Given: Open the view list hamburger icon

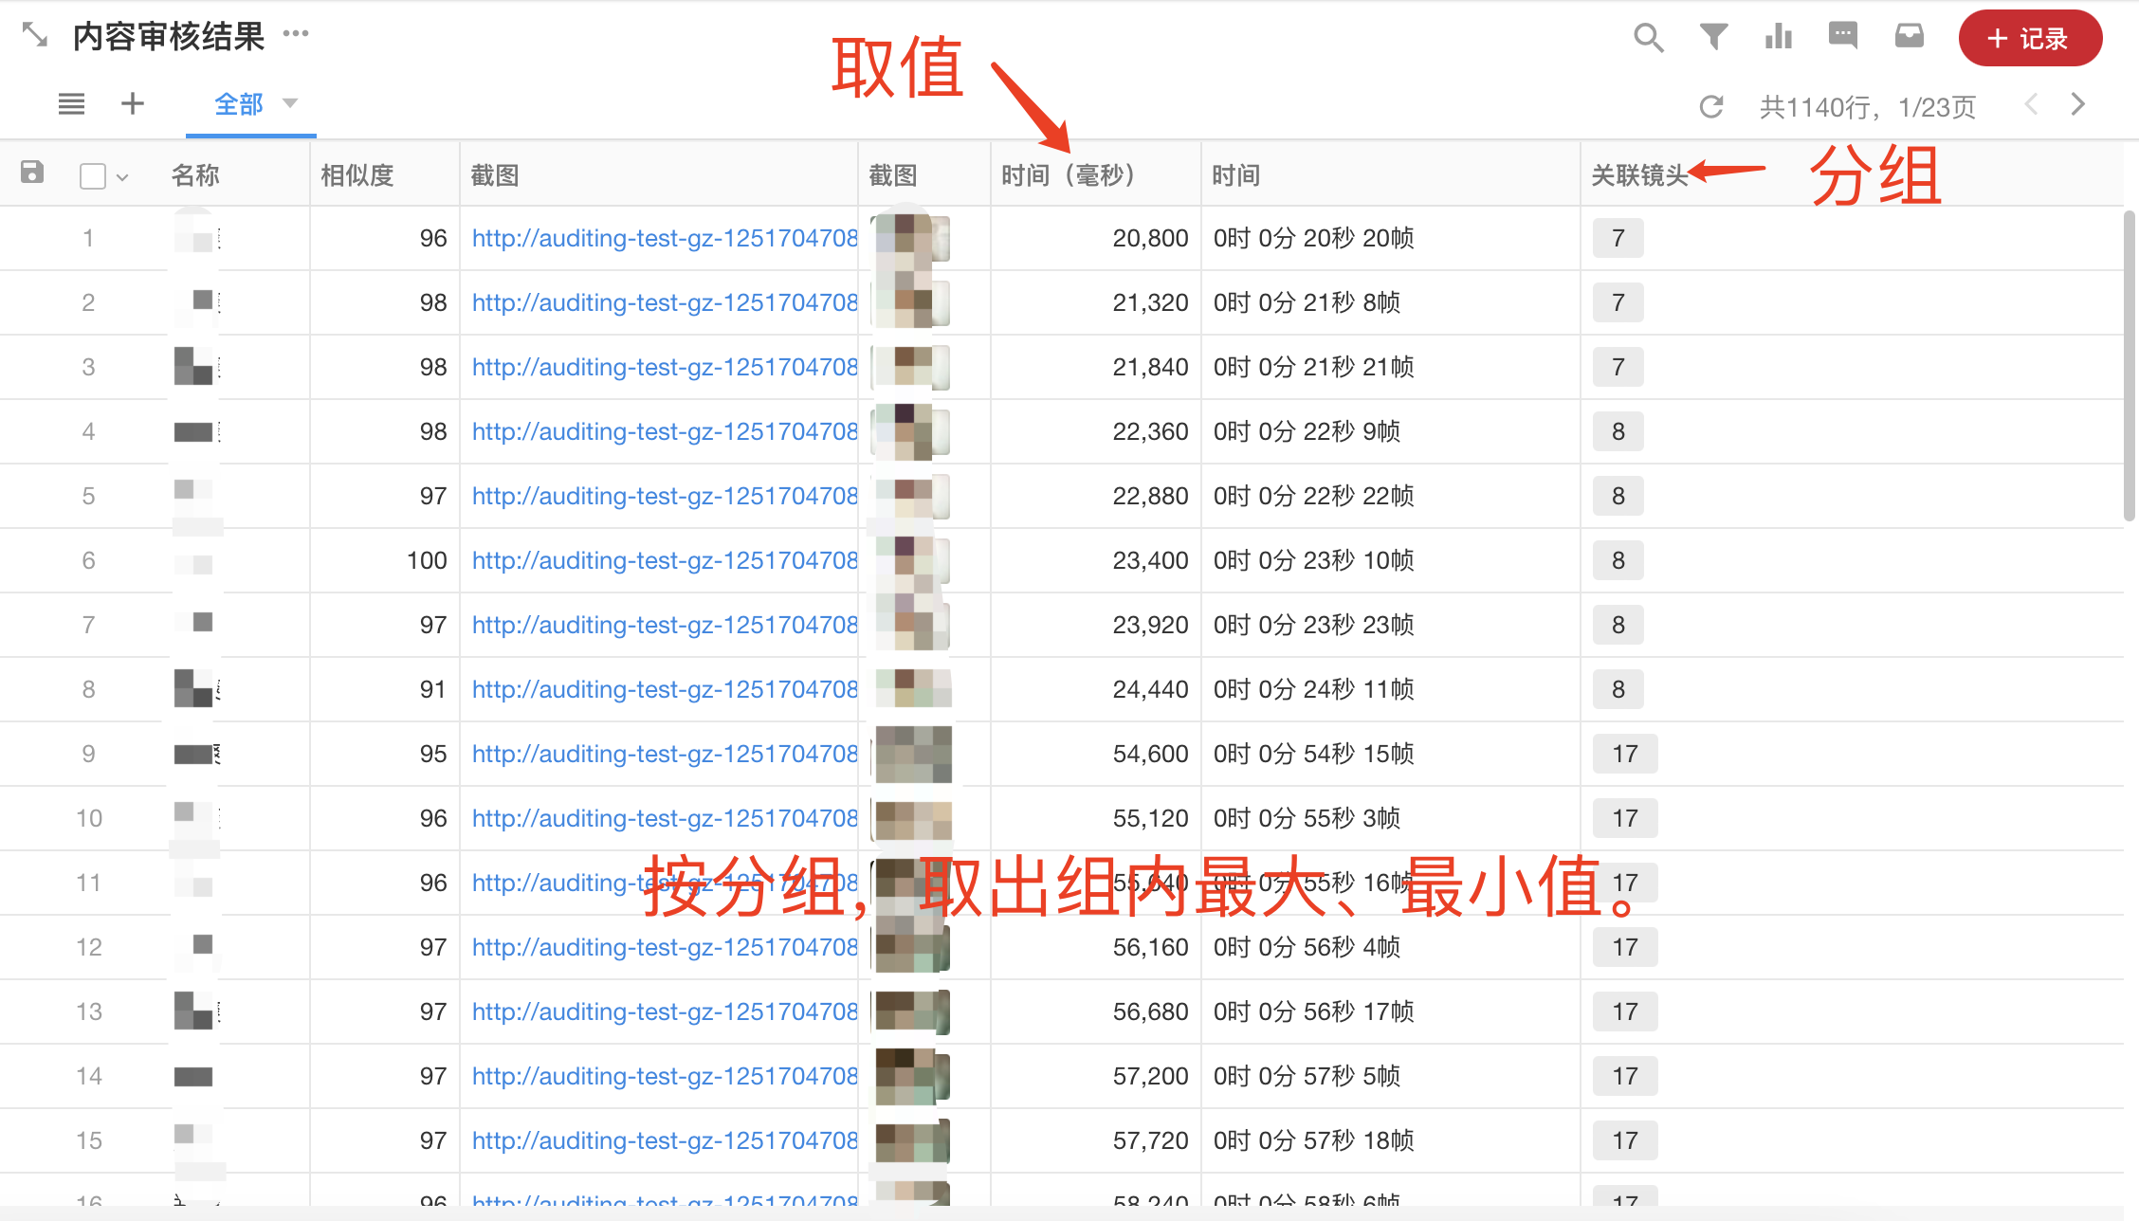Looking at the screenshot, I should pos(71,104).
